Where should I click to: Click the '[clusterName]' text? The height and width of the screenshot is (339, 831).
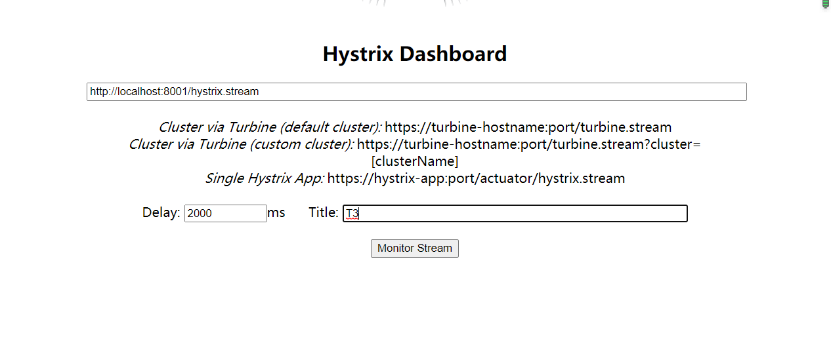tap(415, 161)
